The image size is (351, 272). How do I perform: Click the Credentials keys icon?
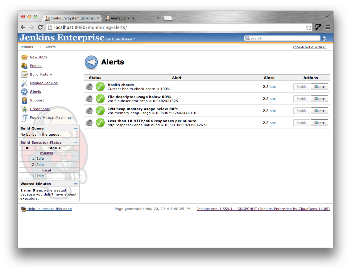(x=24, y=109)
